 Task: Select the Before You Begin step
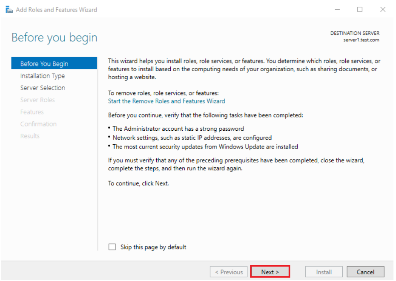coord(44,64)
